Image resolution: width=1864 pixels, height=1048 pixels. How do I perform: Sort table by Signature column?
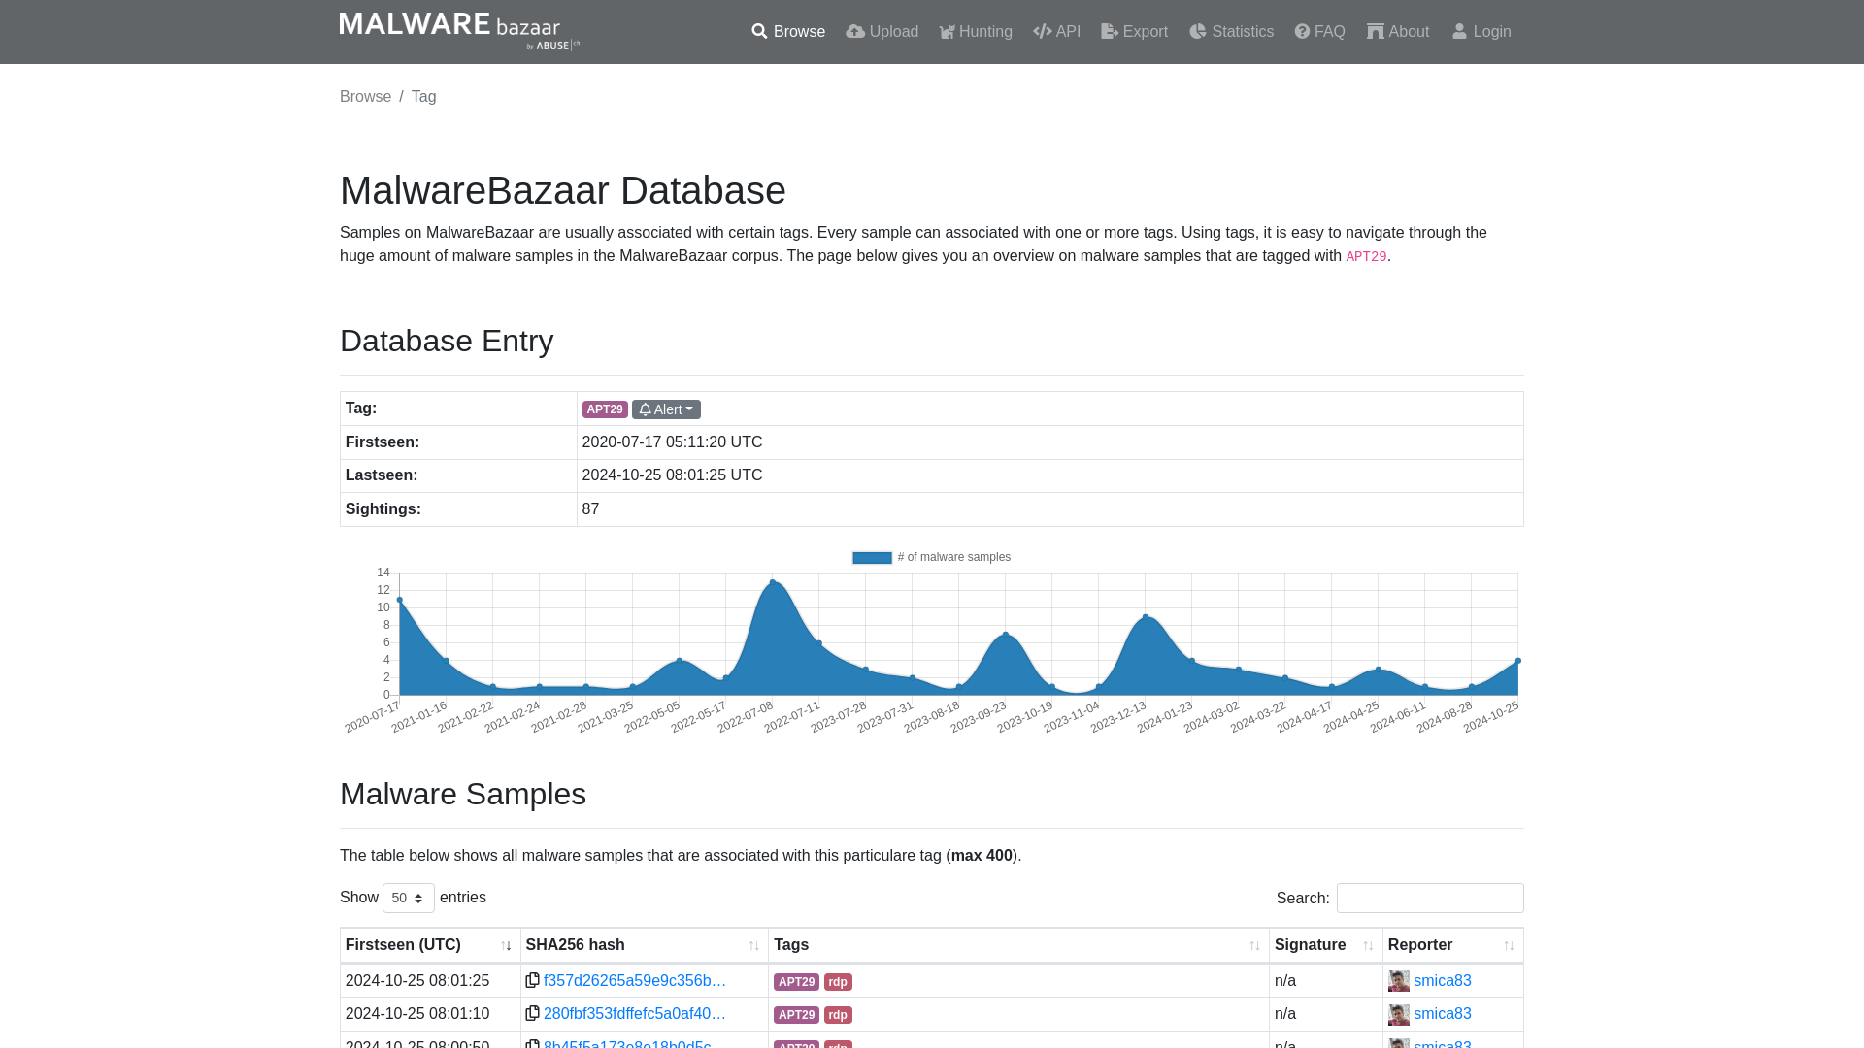[x=1326, y=945]
